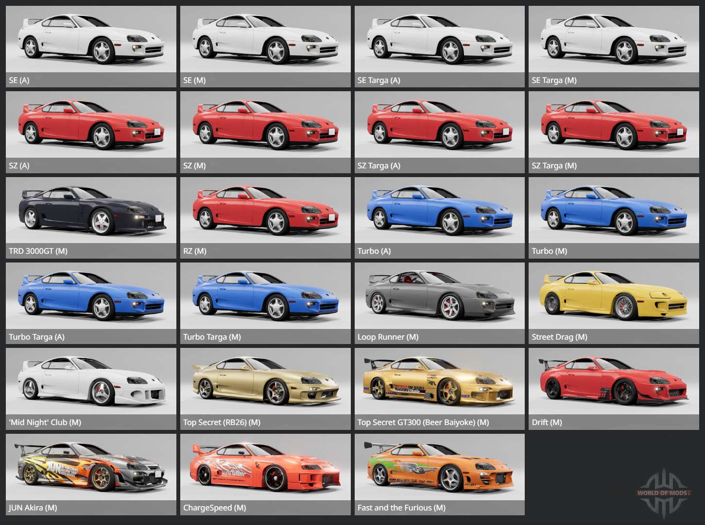Pick the JUN Akira (M) liveried car
Image resolution: width=705 pixels, height=525 pixels.
[91, 474]
